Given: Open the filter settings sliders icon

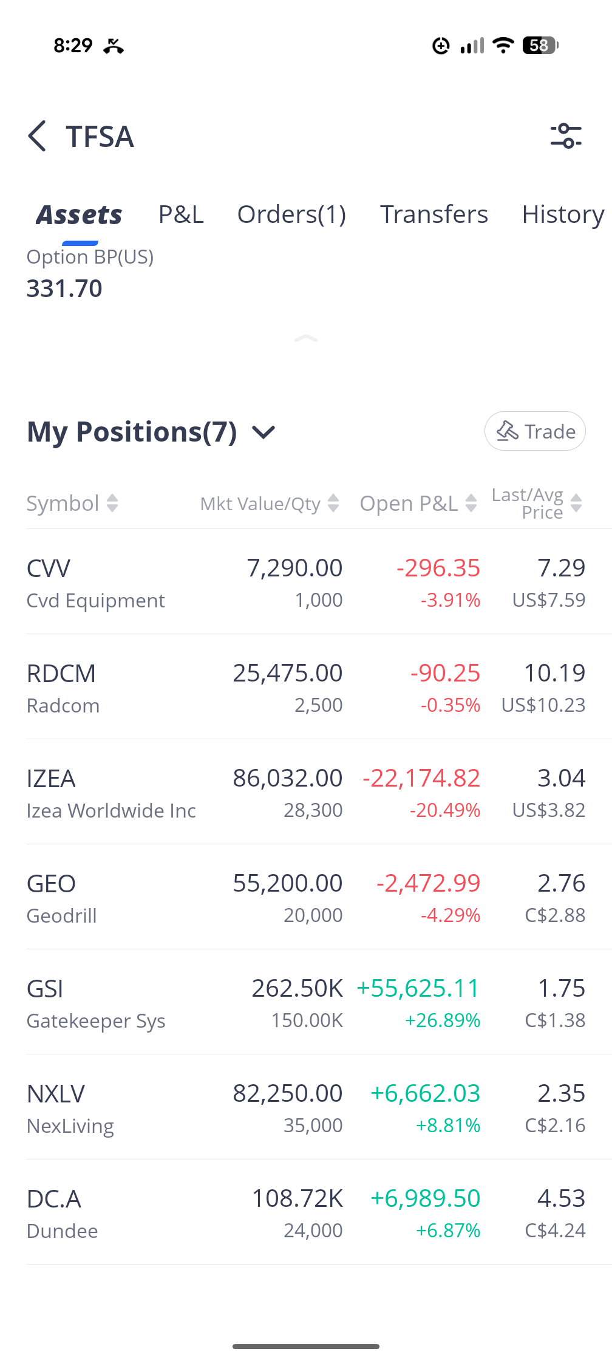Looking at the screenshot, I should (566, 136).
